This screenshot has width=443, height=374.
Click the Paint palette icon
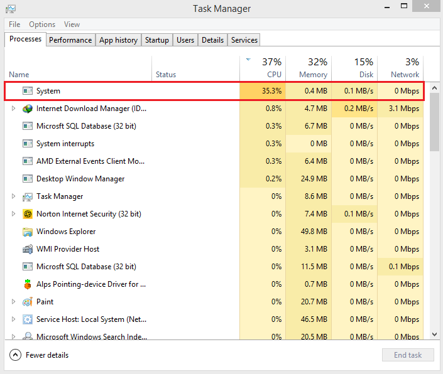point(28,302)
